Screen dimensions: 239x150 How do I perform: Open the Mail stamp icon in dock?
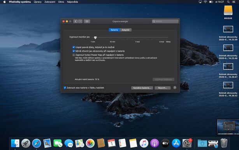click(47, 143)
